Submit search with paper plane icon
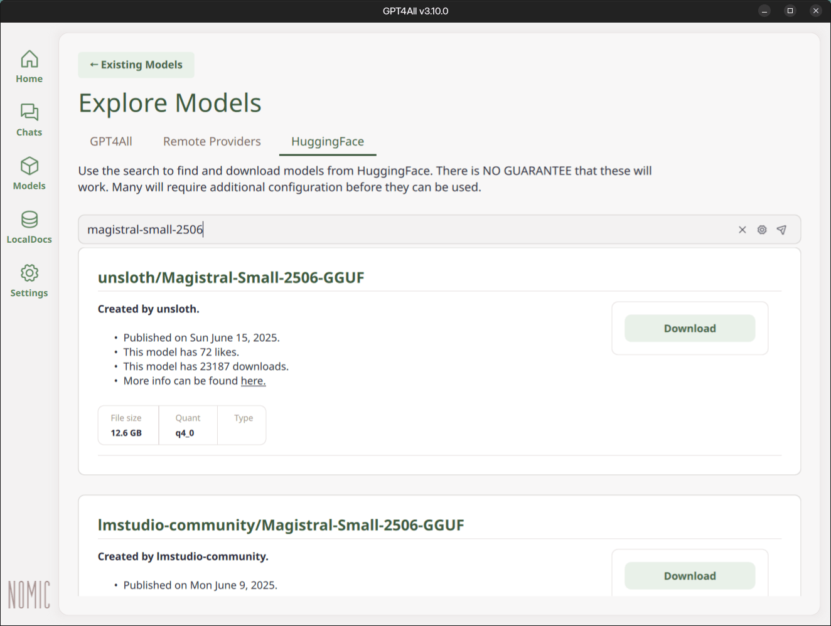Viewport: 831px width, 626px height. (781, 230)
